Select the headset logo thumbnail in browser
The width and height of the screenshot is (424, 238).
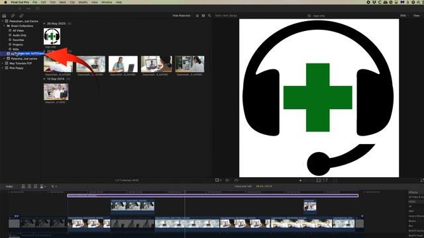[x=52, y=36]
